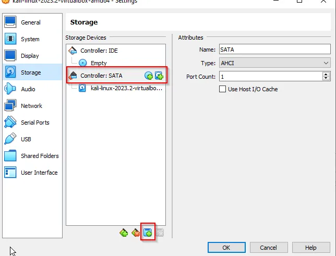
Task: Click the add new storage controller icon
Action: coord(124,233)
